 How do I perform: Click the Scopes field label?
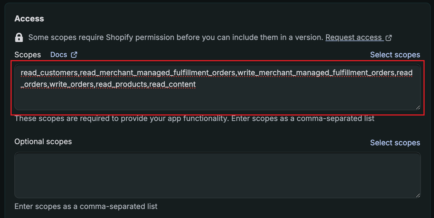coord(28,55)
